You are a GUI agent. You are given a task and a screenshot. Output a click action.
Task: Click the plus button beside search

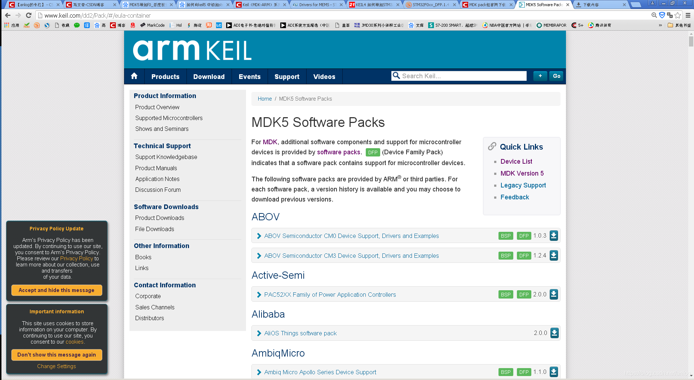pyautogui.click(x=540, y=76)
